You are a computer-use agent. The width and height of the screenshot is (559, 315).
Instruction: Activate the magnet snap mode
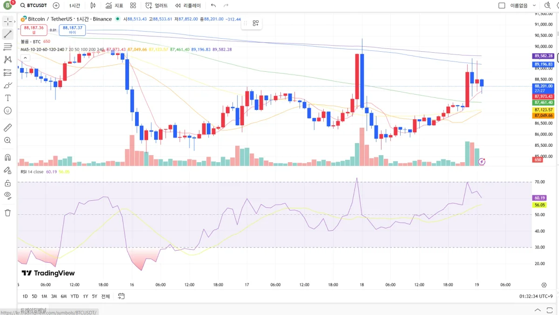click(x=7, y=157)
